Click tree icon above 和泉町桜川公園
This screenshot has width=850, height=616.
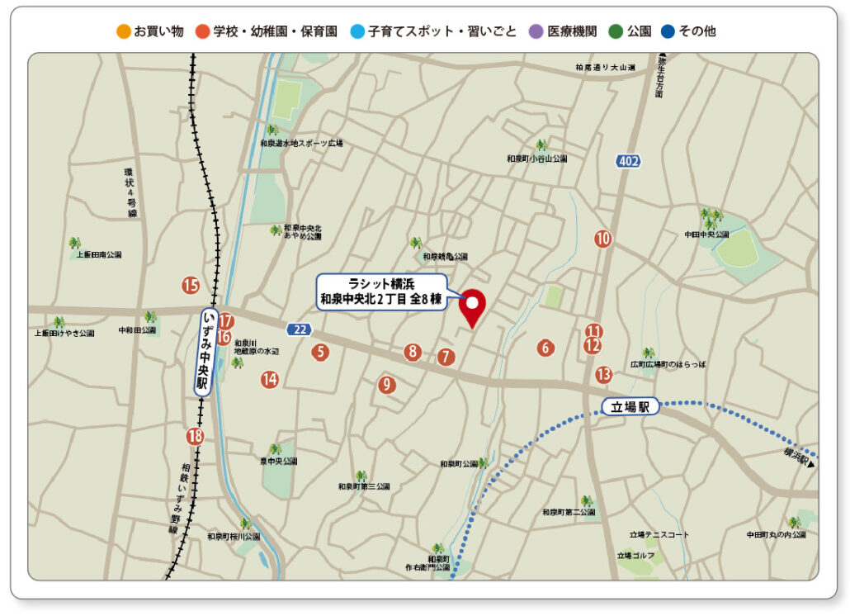point(246,524)
